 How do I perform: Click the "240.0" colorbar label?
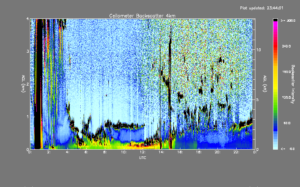pyautogui.click(x=286, y=46)
